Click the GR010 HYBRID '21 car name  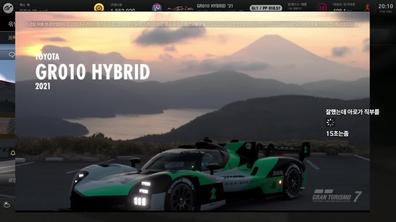click(x=215, y=6)
